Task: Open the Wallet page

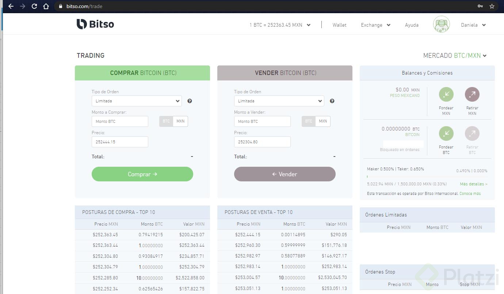Action: coord(339,25)
